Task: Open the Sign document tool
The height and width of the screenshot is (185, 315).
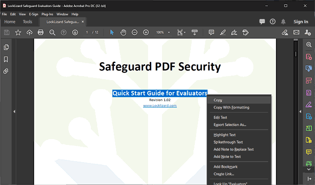Action: (x=234, y=32)
